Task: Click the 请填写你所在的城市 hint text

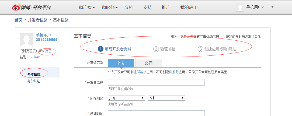Action: coord(122,104)
